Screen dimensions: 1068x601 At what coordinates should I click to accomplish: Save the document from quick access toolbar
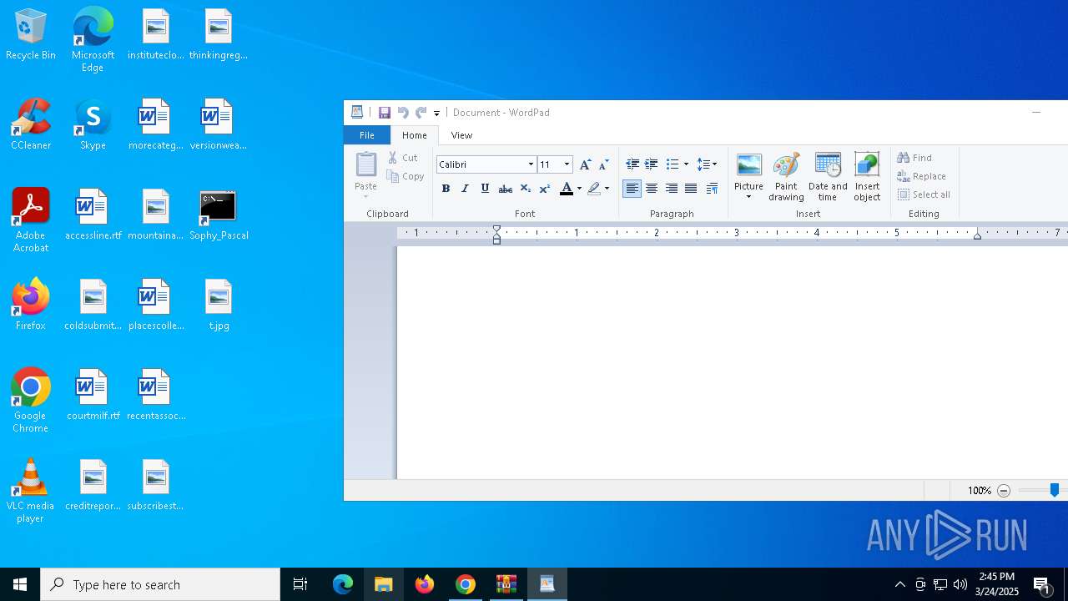(x=384, y=113)
